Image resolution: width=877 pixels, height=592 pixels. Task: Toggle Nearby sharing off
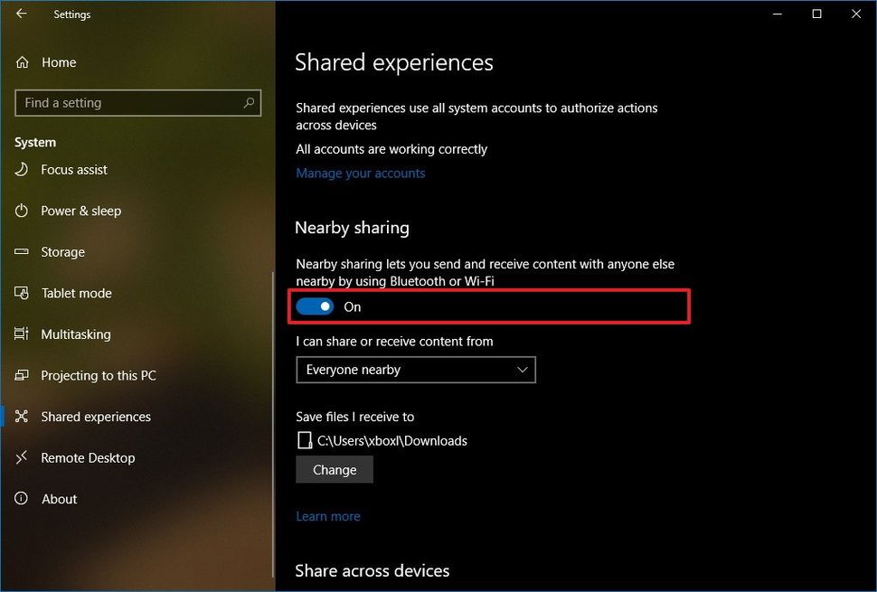[x=315, y=306]
